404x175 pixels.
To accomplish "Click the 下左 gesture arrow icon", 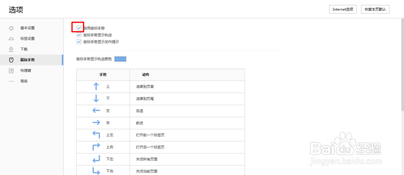I will coord(96,159).
